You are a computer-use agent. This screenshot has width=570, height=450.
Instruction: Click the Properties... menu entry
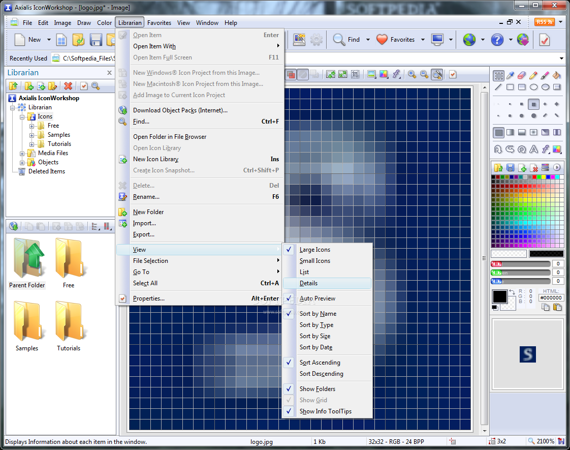pos(200,298)
